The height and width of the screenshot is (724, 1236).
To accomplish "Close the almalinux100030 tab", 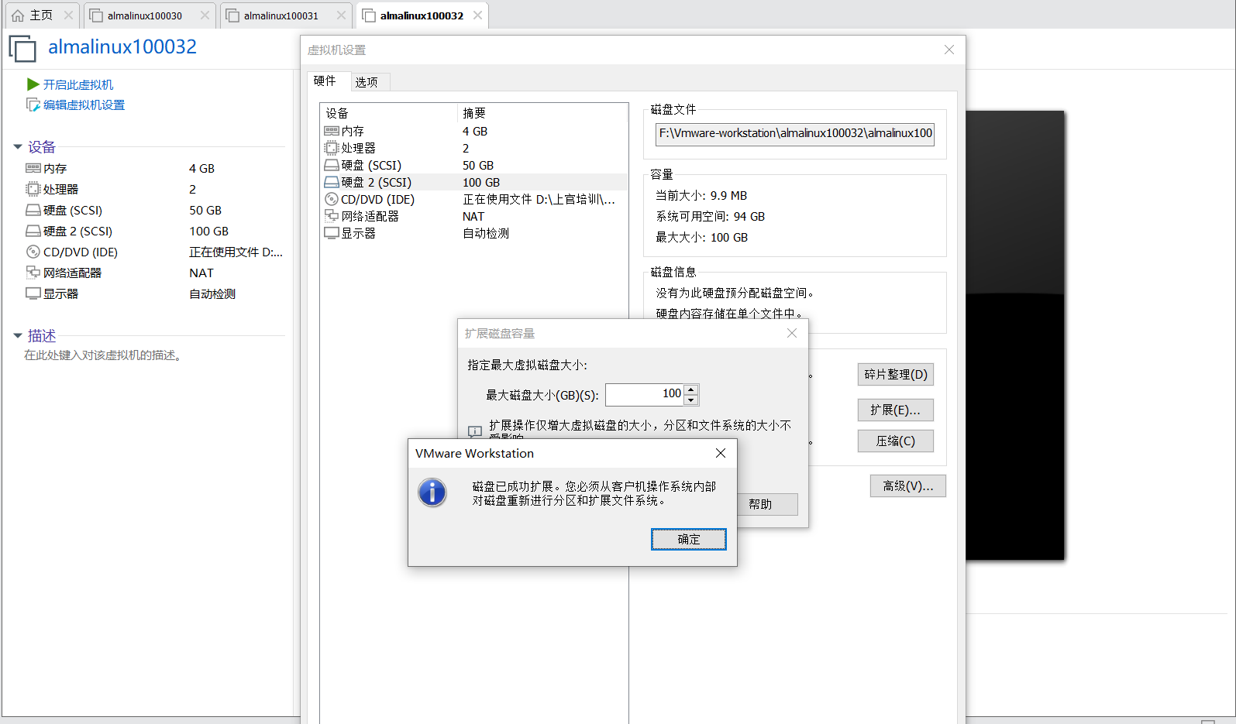I will click(205, 15).
